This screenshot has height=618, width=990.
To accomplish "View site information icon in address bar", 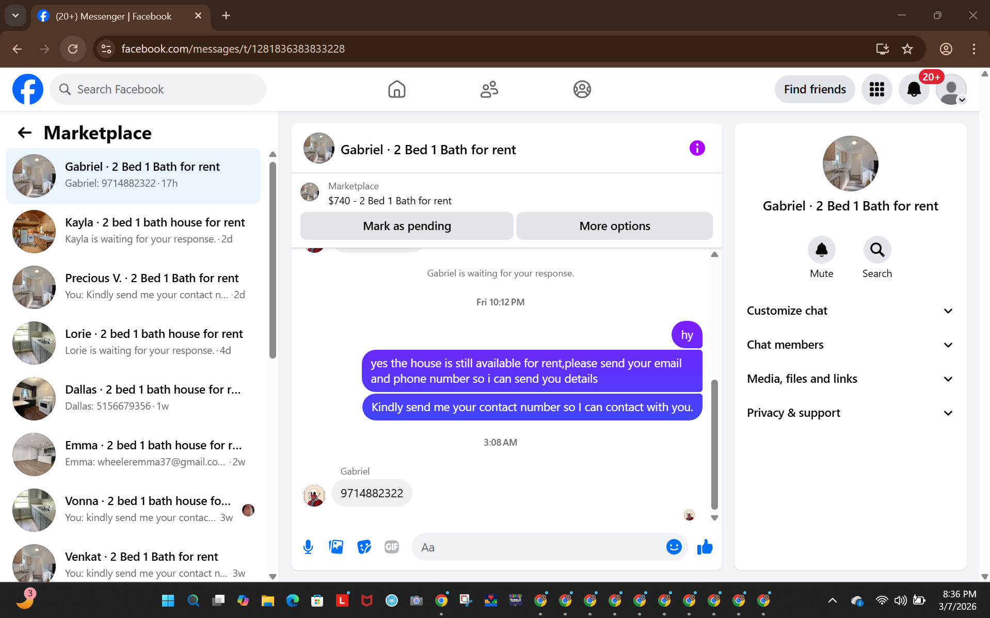I will pyautogui.click(x=106, y=49).
